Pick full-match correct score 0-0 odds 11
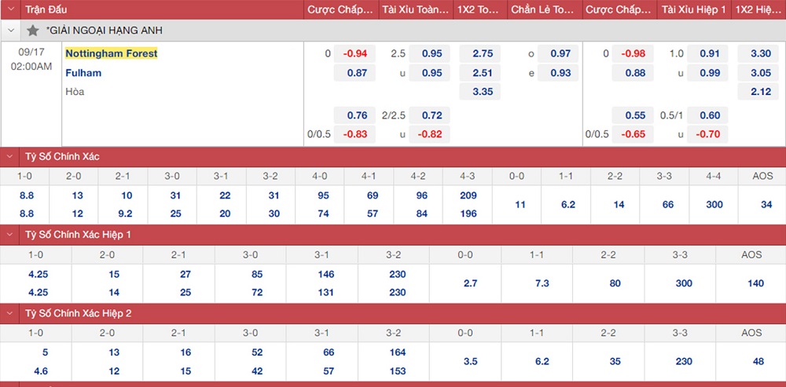 (520, 205)
